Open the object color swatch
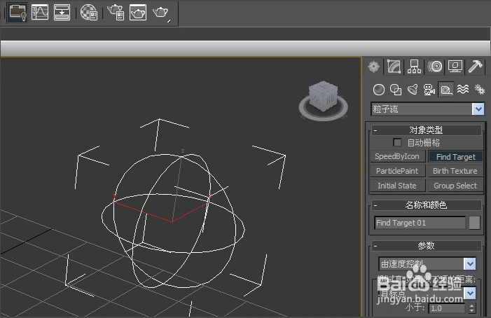Viewport: 491px width, 318px height. point(474,223)
